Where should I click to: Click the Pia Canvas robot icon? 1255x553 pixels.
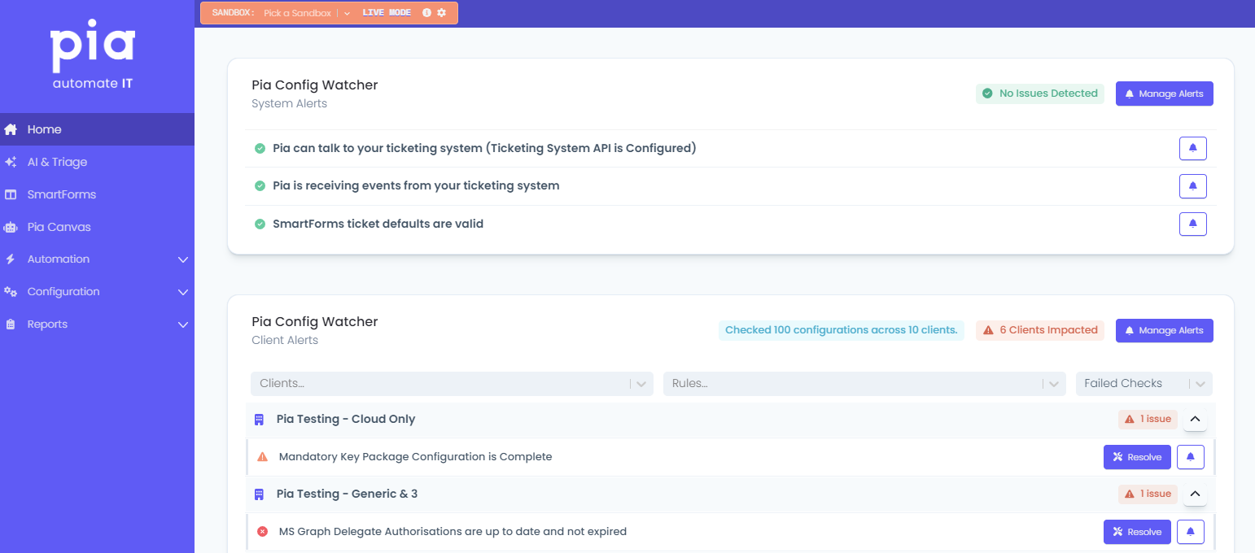pos(11,227)
